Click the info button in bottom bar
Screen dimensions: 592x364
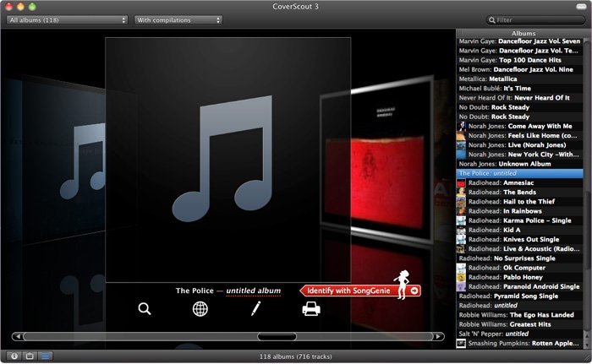[x=14, y=356]
